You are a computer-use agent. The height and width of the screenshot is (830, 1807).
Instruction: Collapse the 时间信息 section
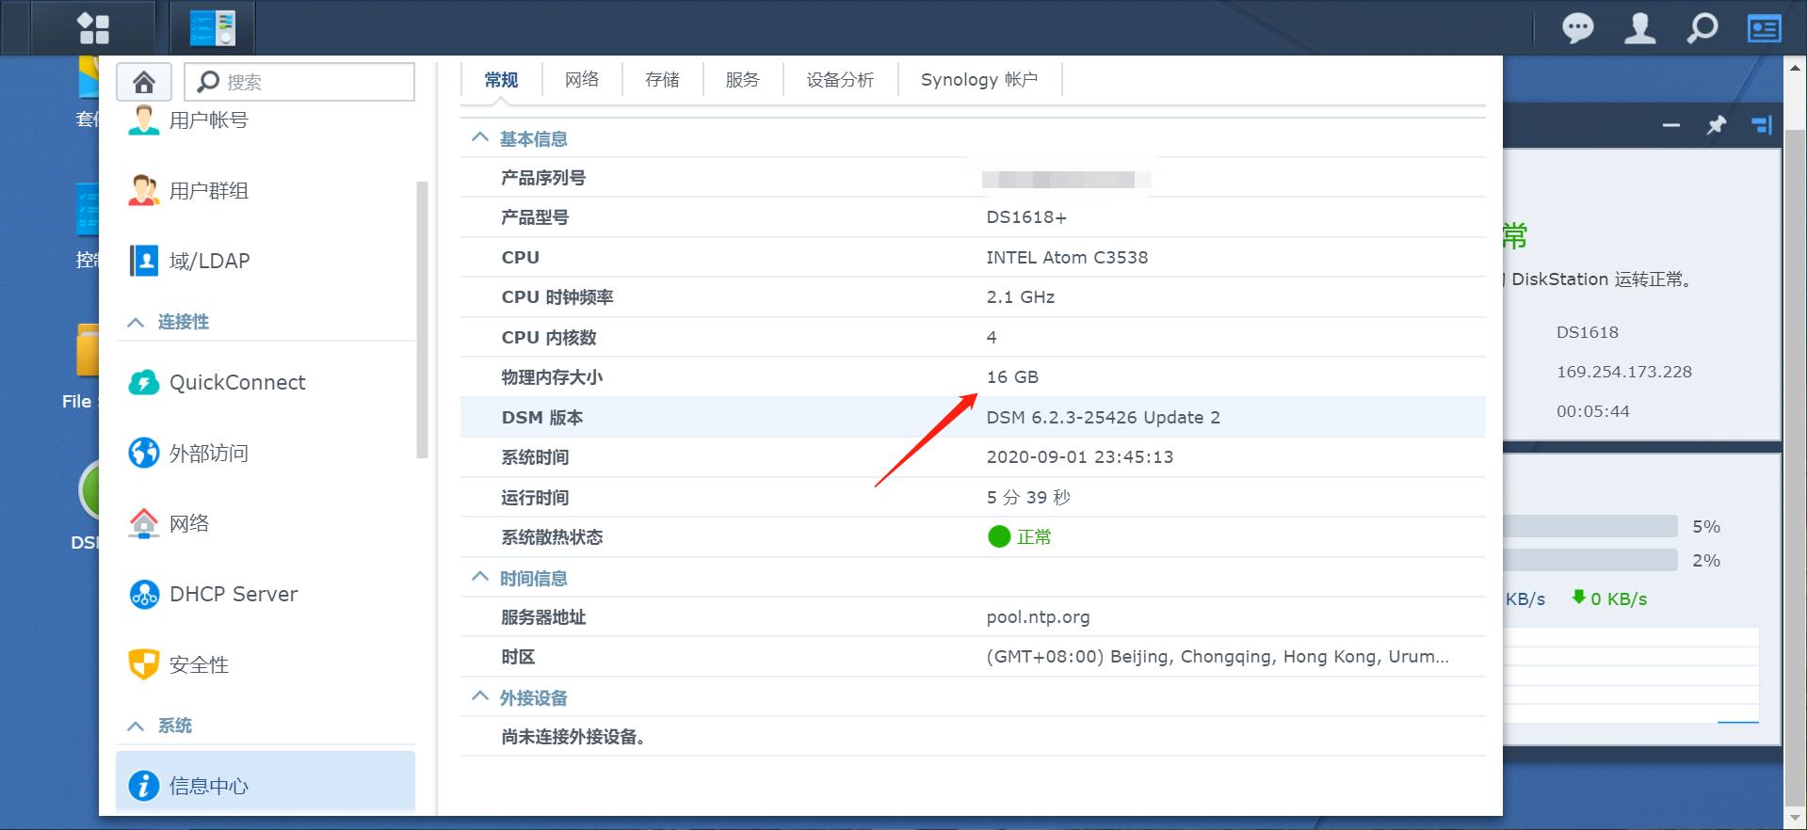(480, 577)
